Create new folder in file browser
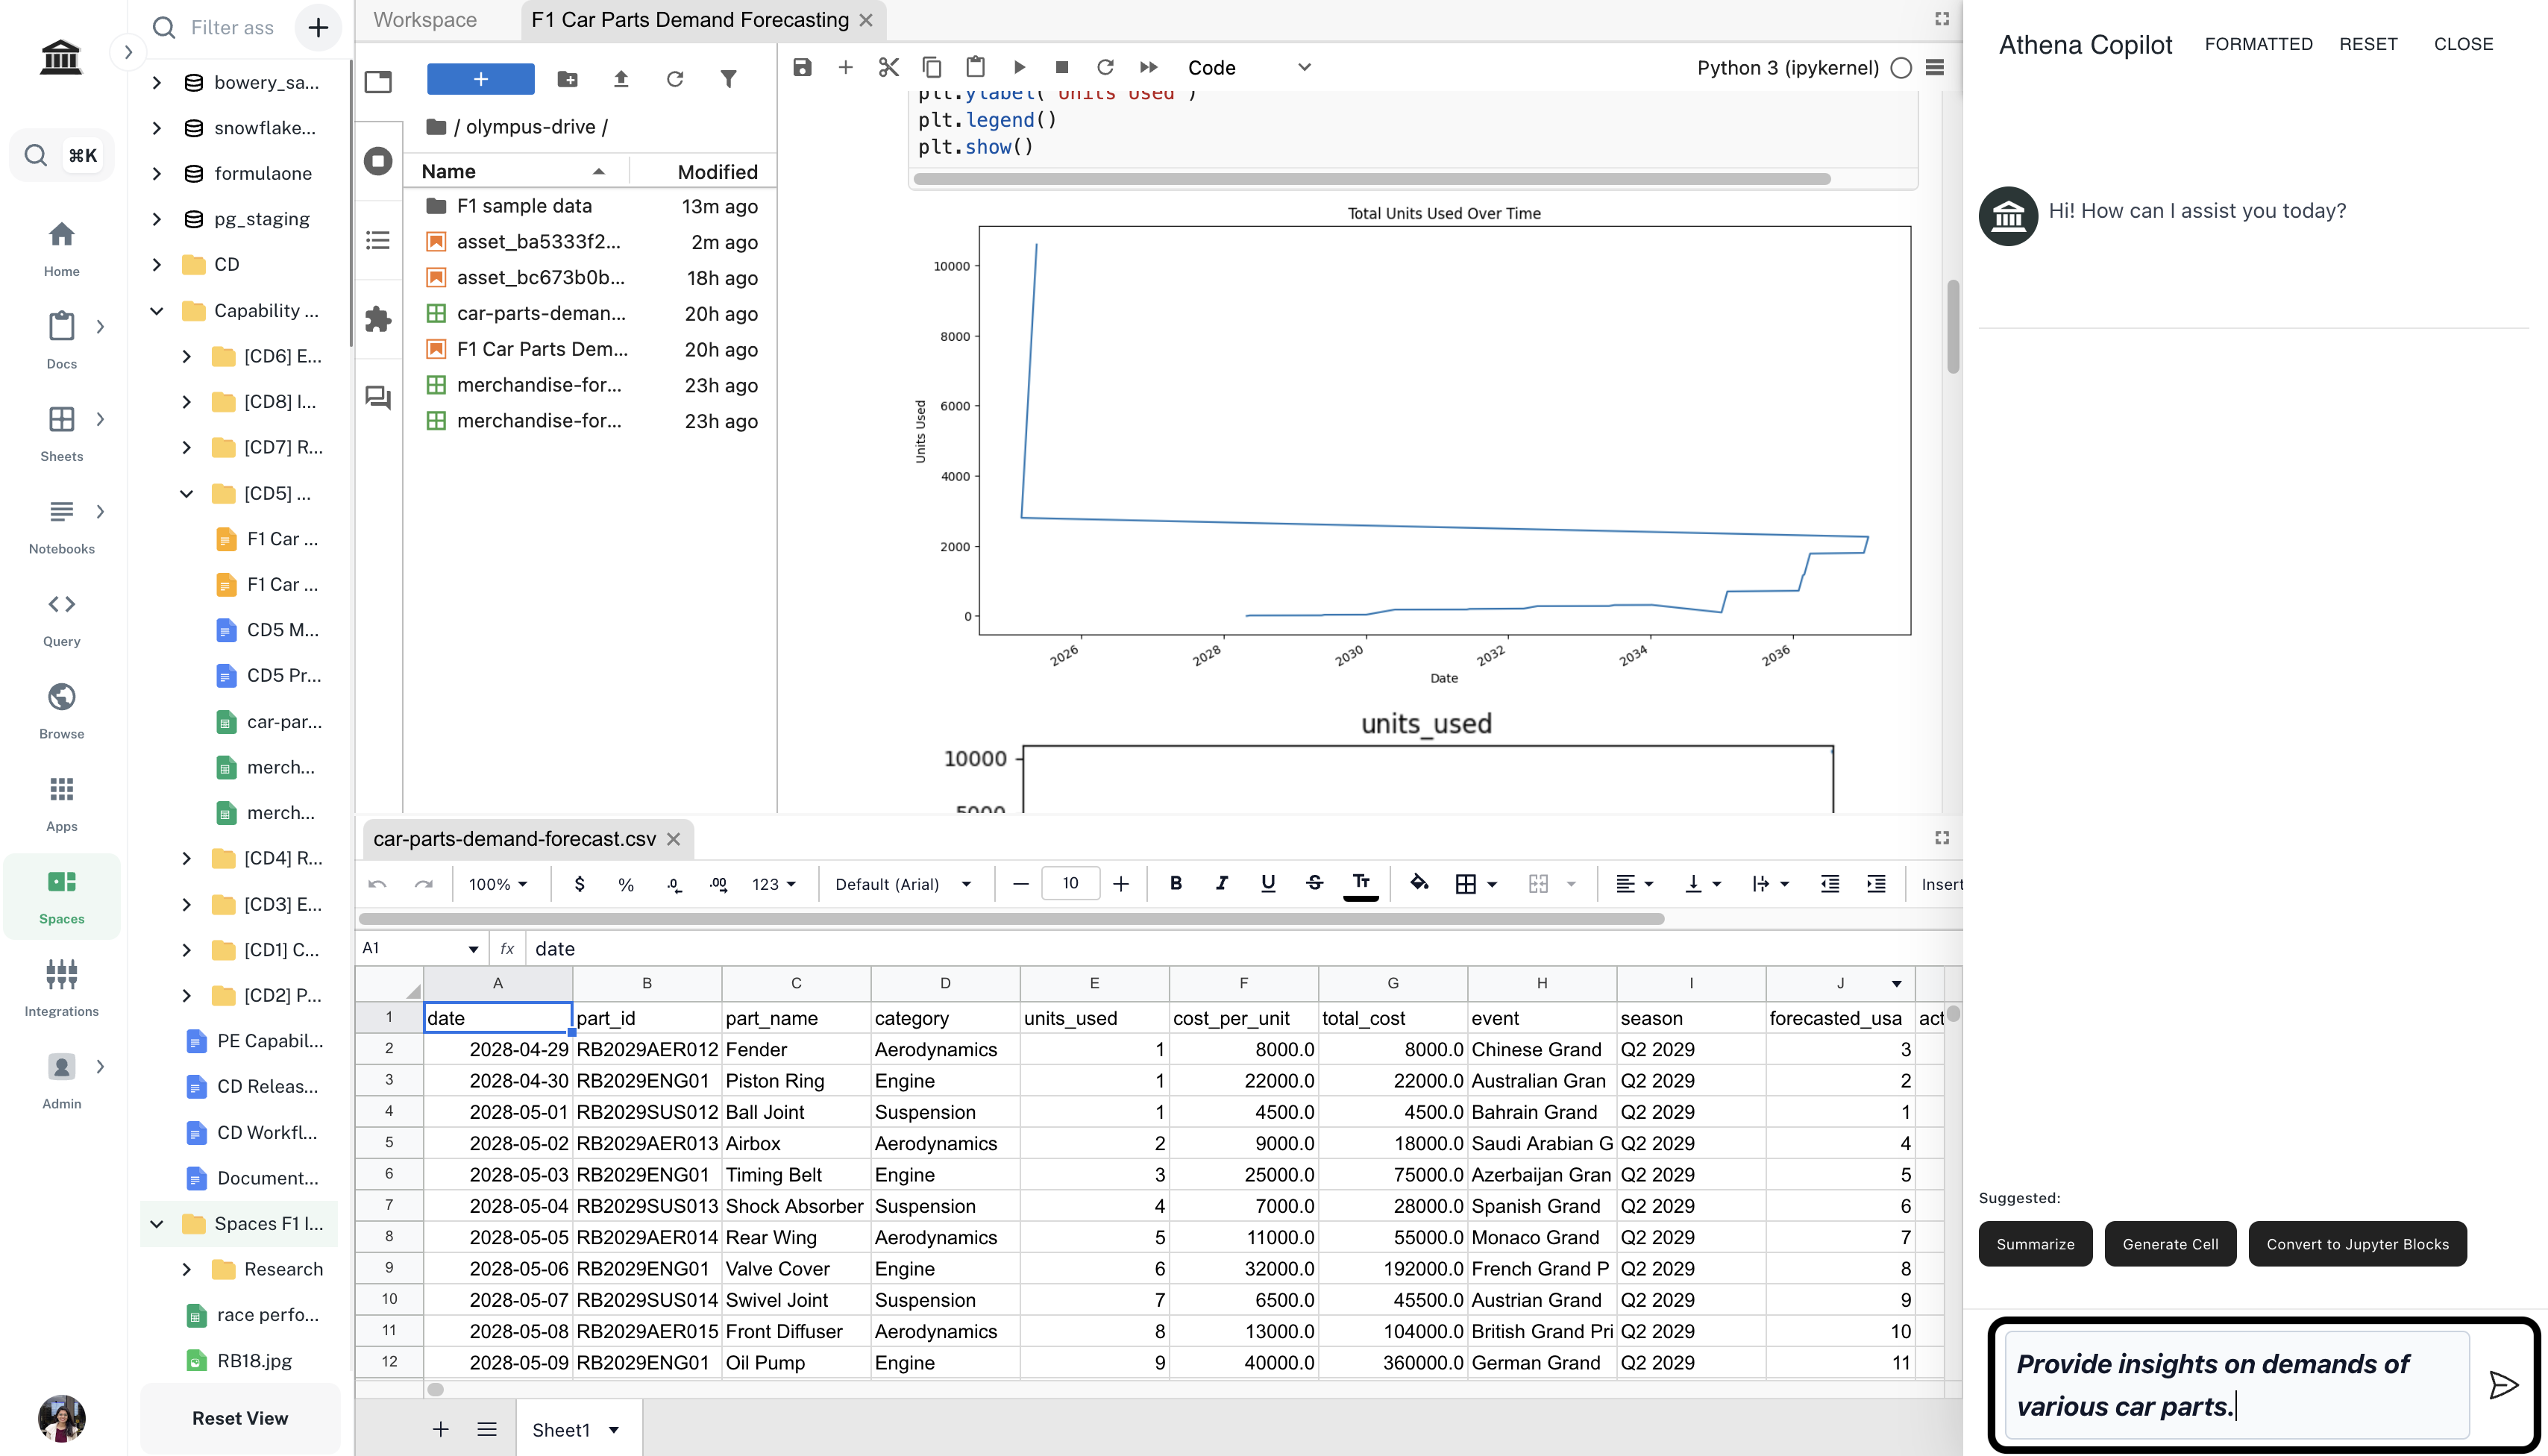 pyautogui.click(x=567, y=79)
